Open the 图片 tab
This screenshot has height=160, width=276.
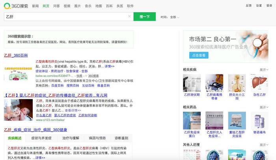77,6
